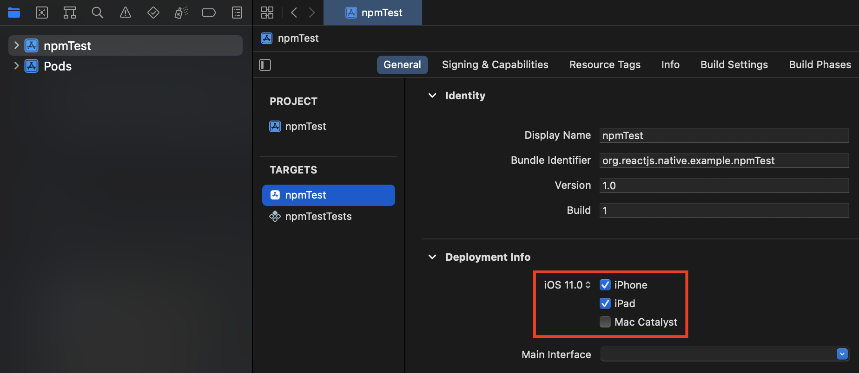Open the Find navigator magnifier
859x373 pixels.
[98, 13]
